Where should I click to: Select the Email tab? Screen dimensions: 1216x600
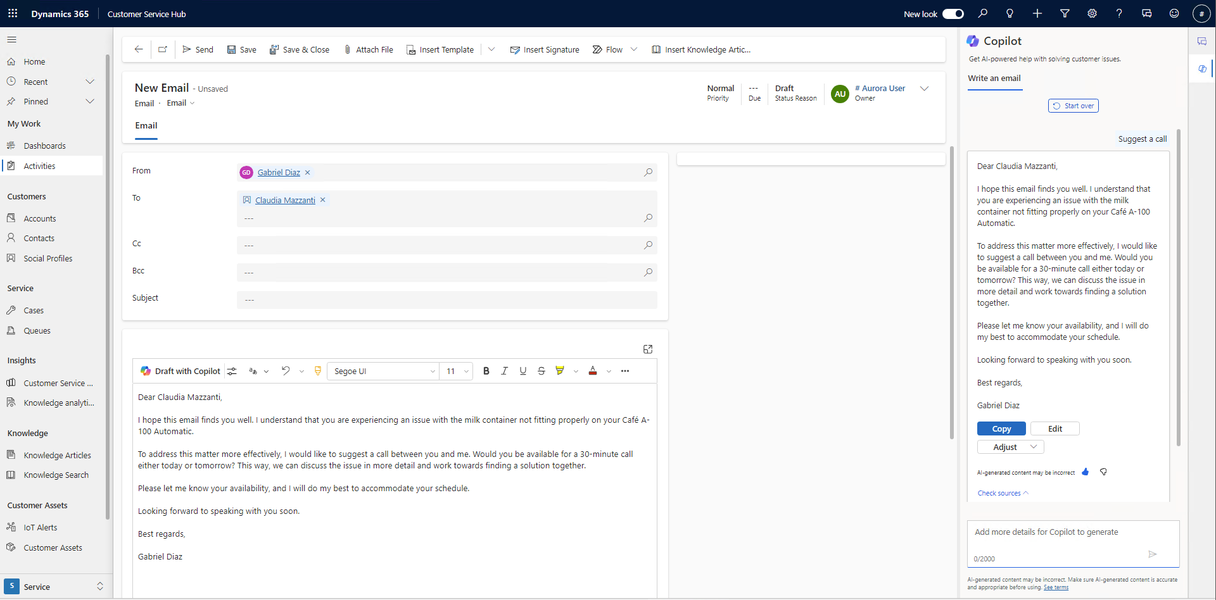point(146,125)
